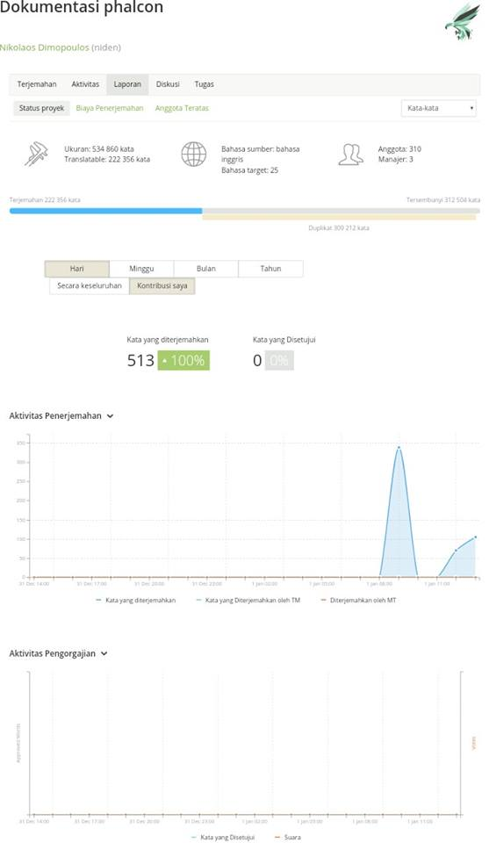The image size is (489, 843).
Task: Click the gray hidden words bar
Action: tap(341, 211)
